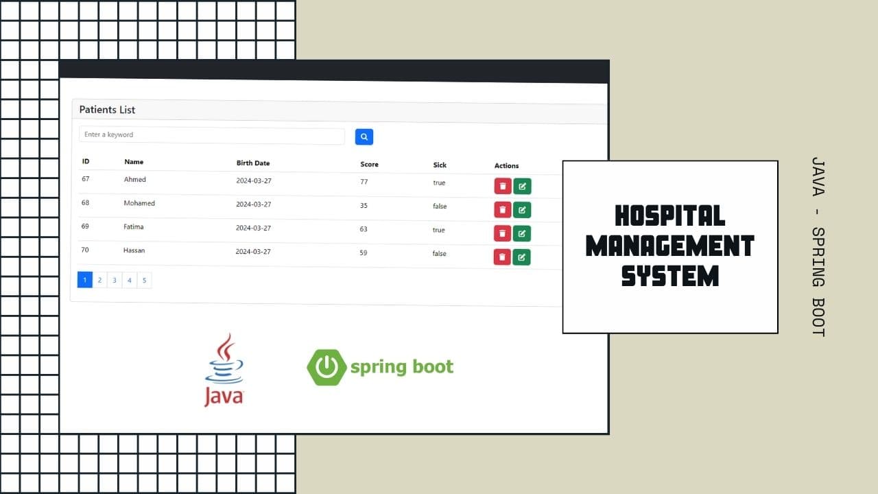Click score value '77' in Ahmed's row
Viewport: 878px width, 494px height.
[364, 182]
